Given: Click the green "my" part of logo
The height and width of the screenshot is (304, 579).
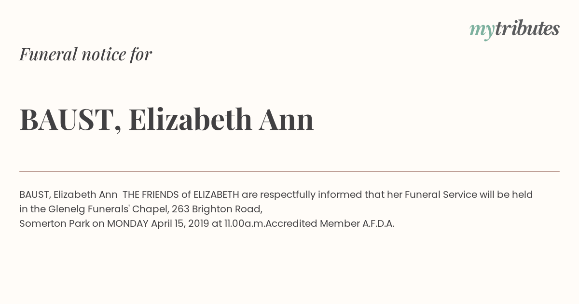Looking at the screenshot, I should click(x=482, y=31).
